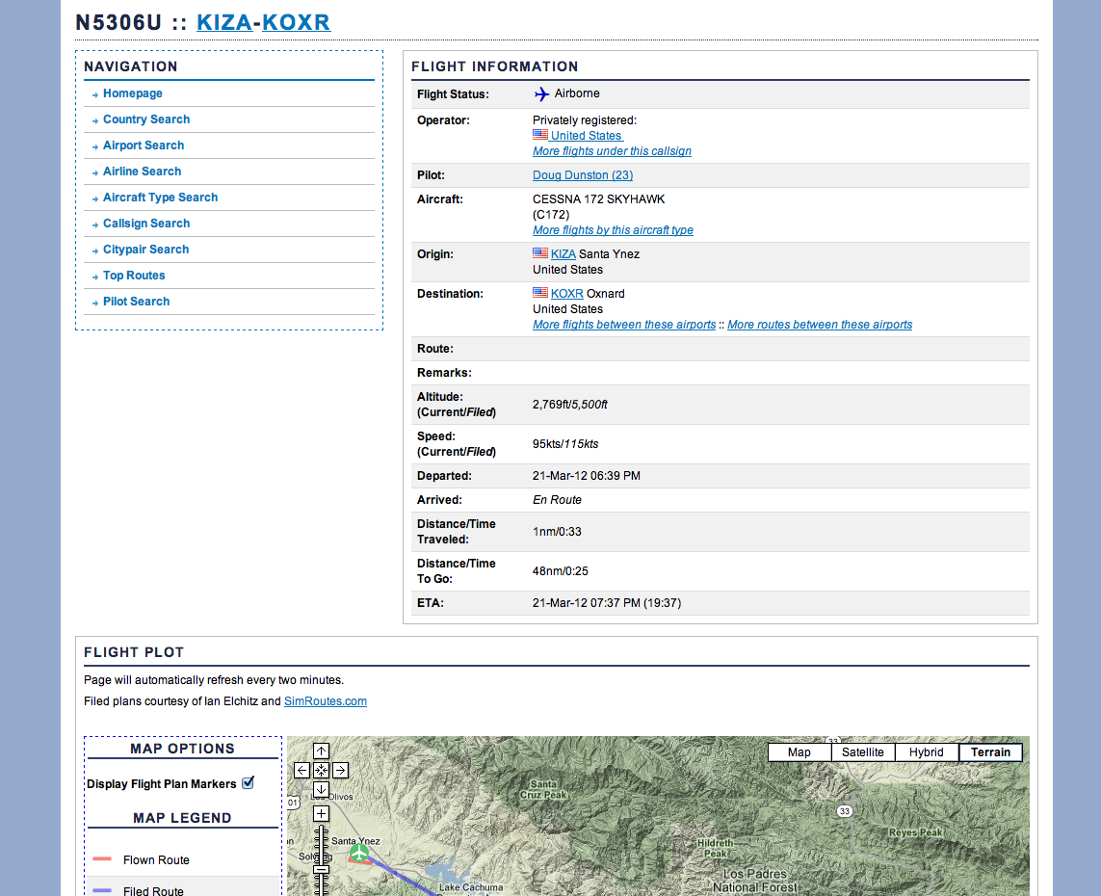This screenshot has height=896, width=1101.
Task: Zoom in using the map plus button
Action: pyautogui.click(x=321, y=814)
